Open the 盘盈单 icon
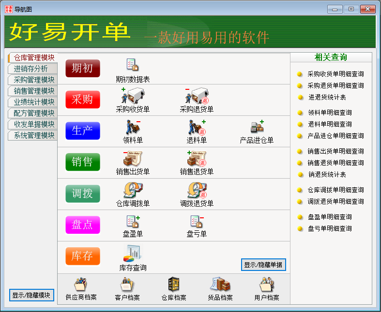381x312 pixels. [x=133, y=222]
